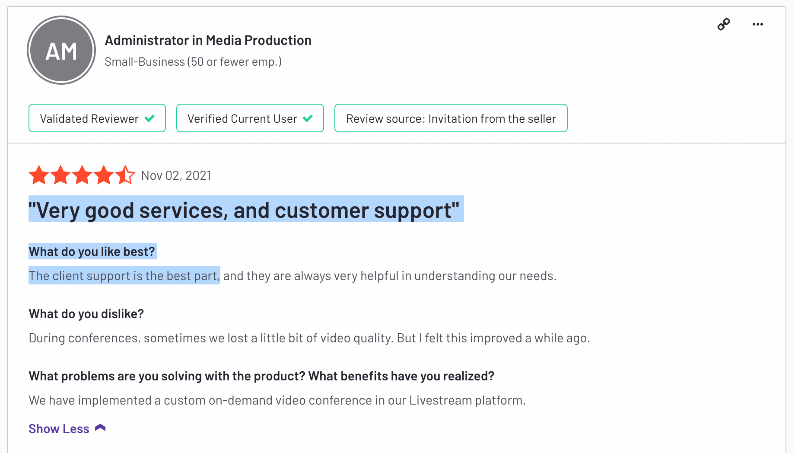The height and width of the screenshot is (453, 795).
Task: Collapse the review with Show Less
Action: click(59, 429)
